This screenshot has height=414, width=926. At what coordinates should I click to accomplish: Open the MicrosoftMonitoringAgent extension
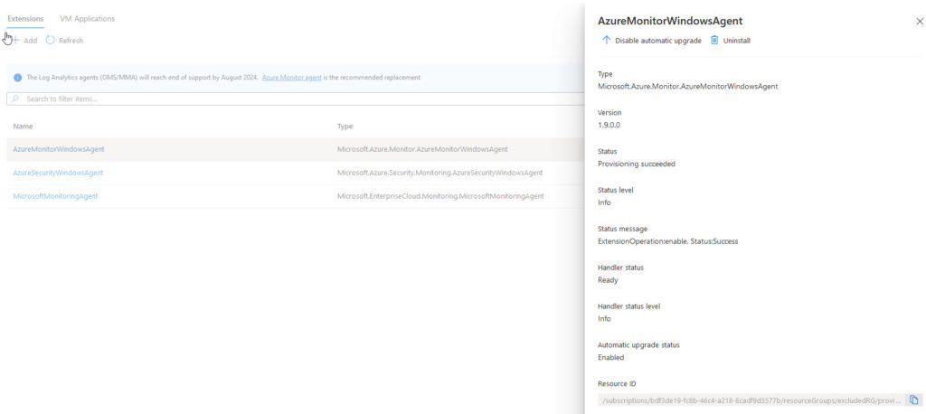point(55,196)
